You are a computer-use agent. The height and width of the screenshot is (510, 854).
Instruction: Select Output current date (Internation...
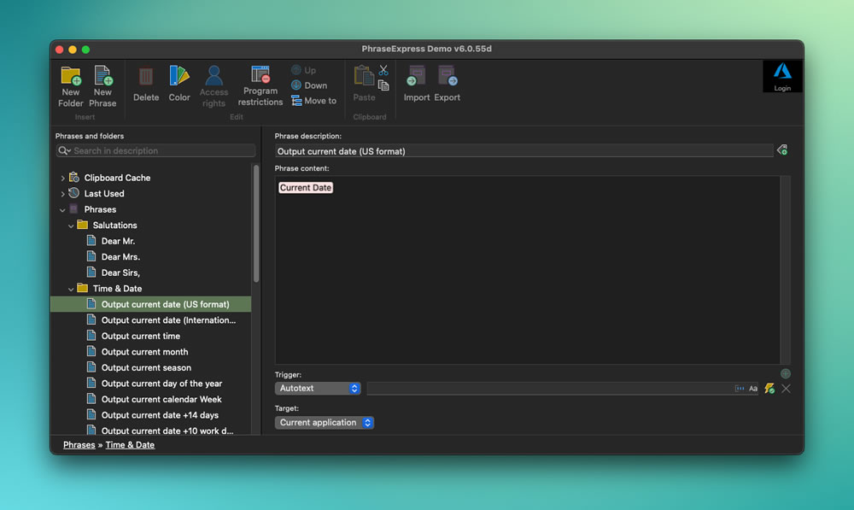(x=168, y=319)
